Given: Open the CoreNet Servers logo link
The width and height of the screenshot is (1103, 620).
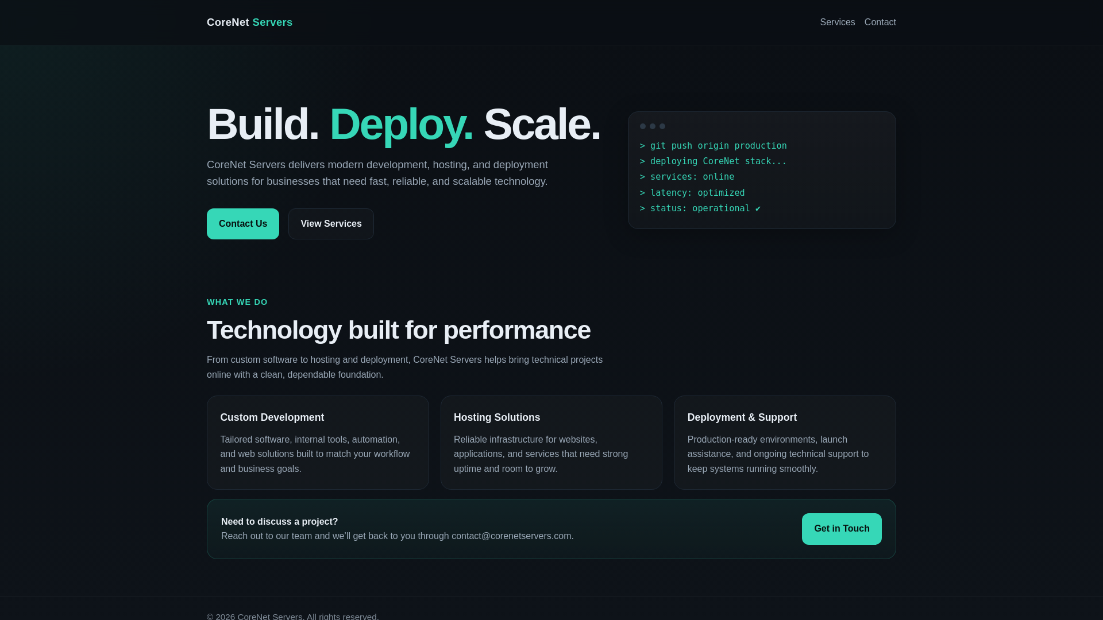Looking at the screenshot, I should pyautogui.click(x=249, y=22).
